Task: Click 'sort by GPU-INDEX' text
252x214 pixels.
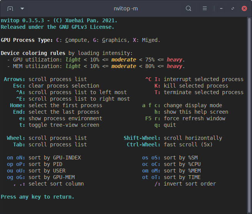Action: click(55, 158)
